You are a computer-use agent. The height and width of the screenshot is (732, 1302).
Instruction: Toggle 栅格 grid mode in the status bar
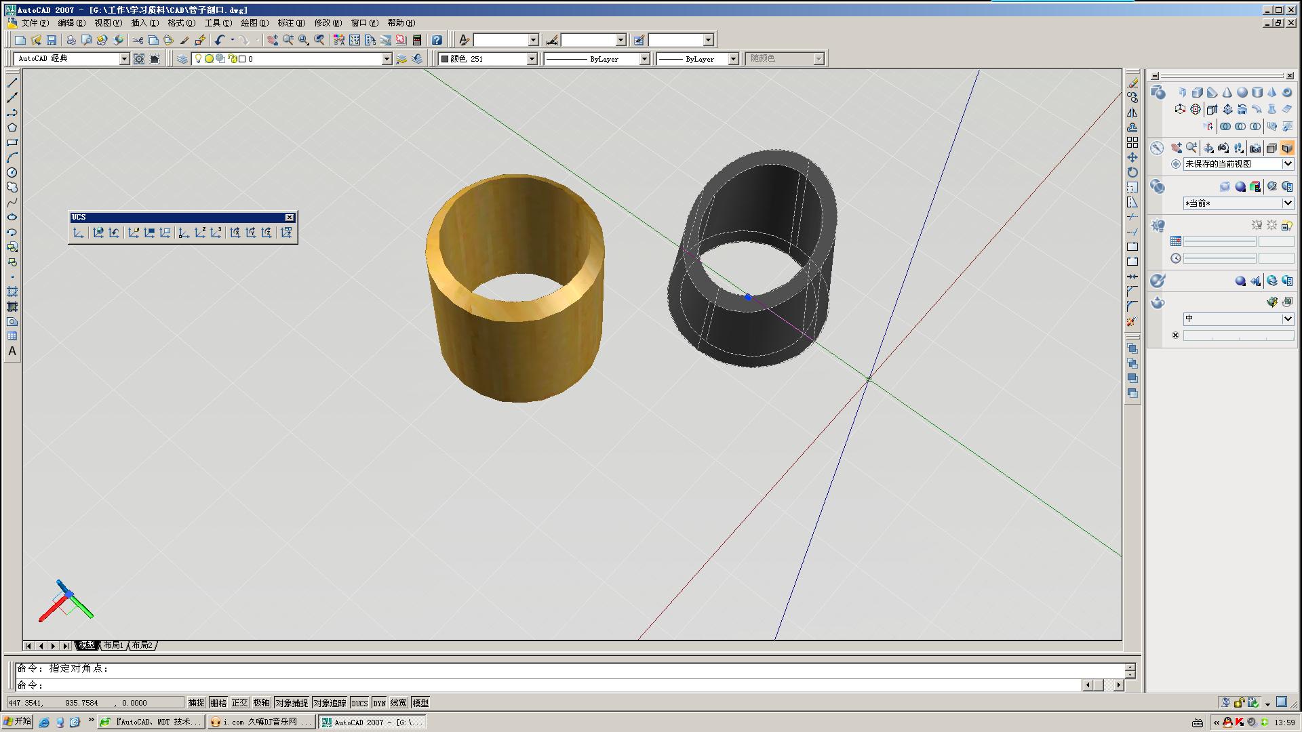click(218, 703)
